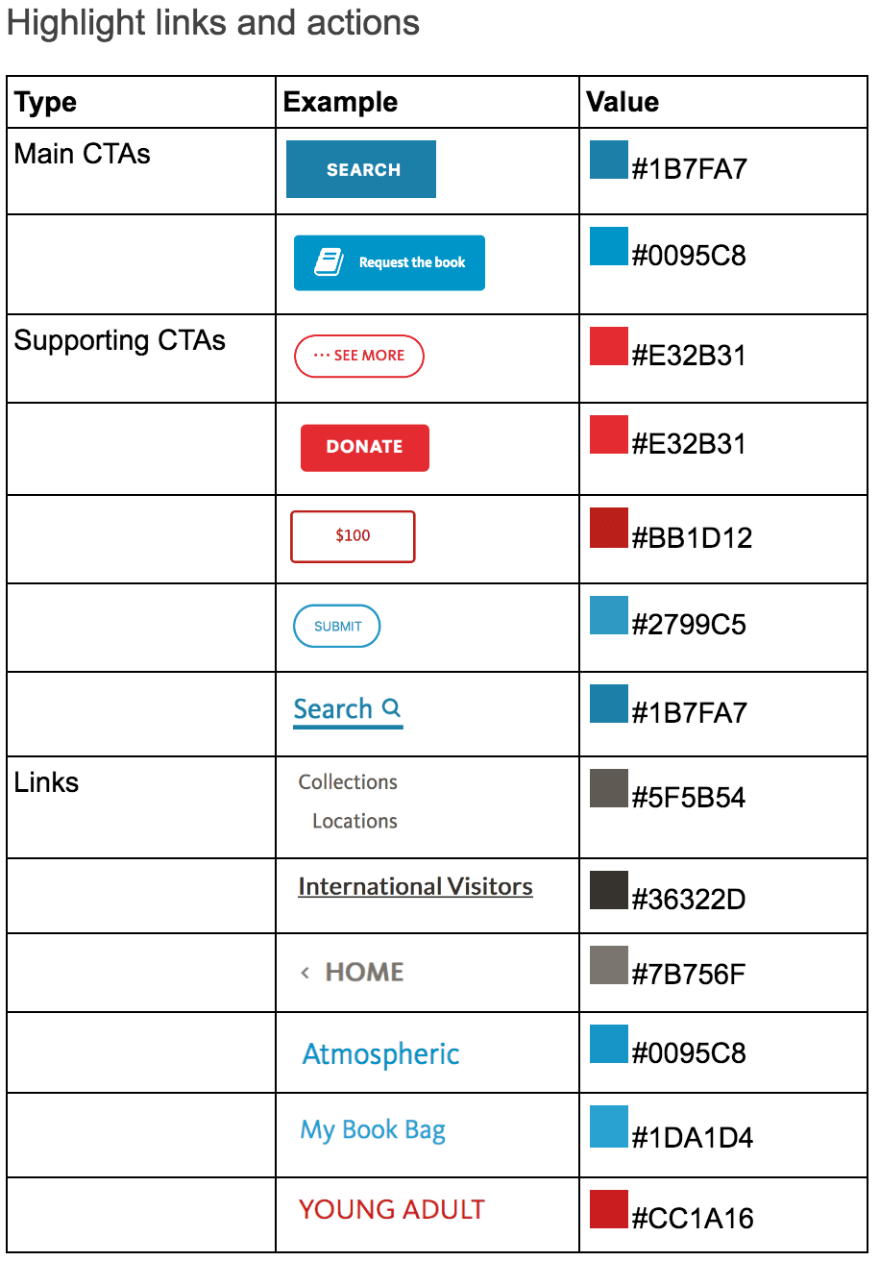Image resolution: width=880 pixels, height=1261 pixels.
Task: Open the Locations link
Action: (x=354, y=821)
